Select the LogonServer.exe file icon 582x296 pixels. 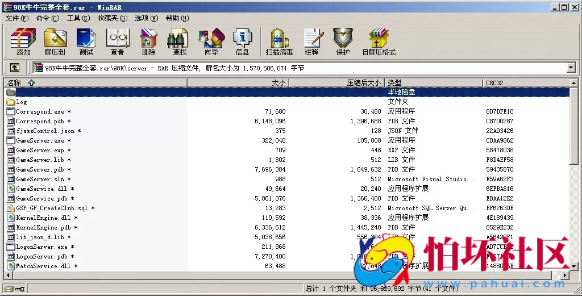coord(10,247)
